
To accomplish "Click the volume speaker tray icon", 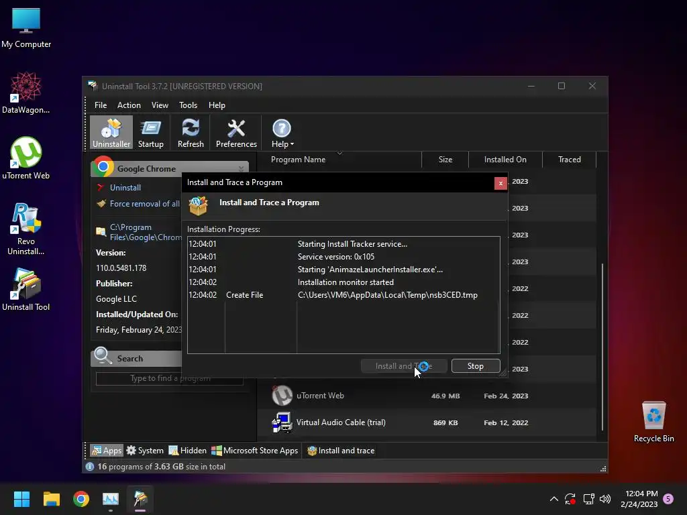I will click(x=605, y=499).
